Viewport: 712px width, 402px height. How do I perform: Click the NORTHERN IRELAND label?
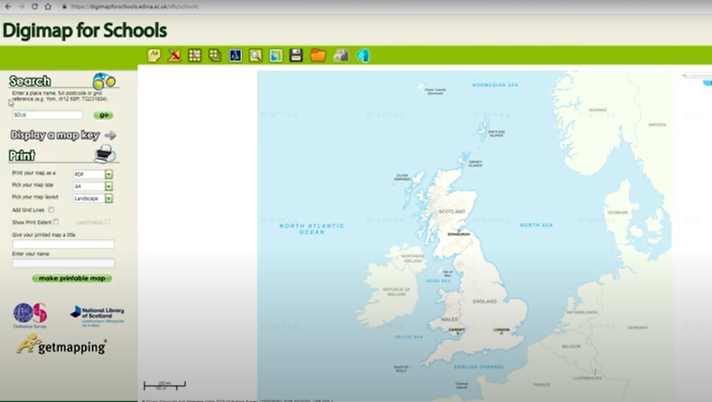point(413,258)
